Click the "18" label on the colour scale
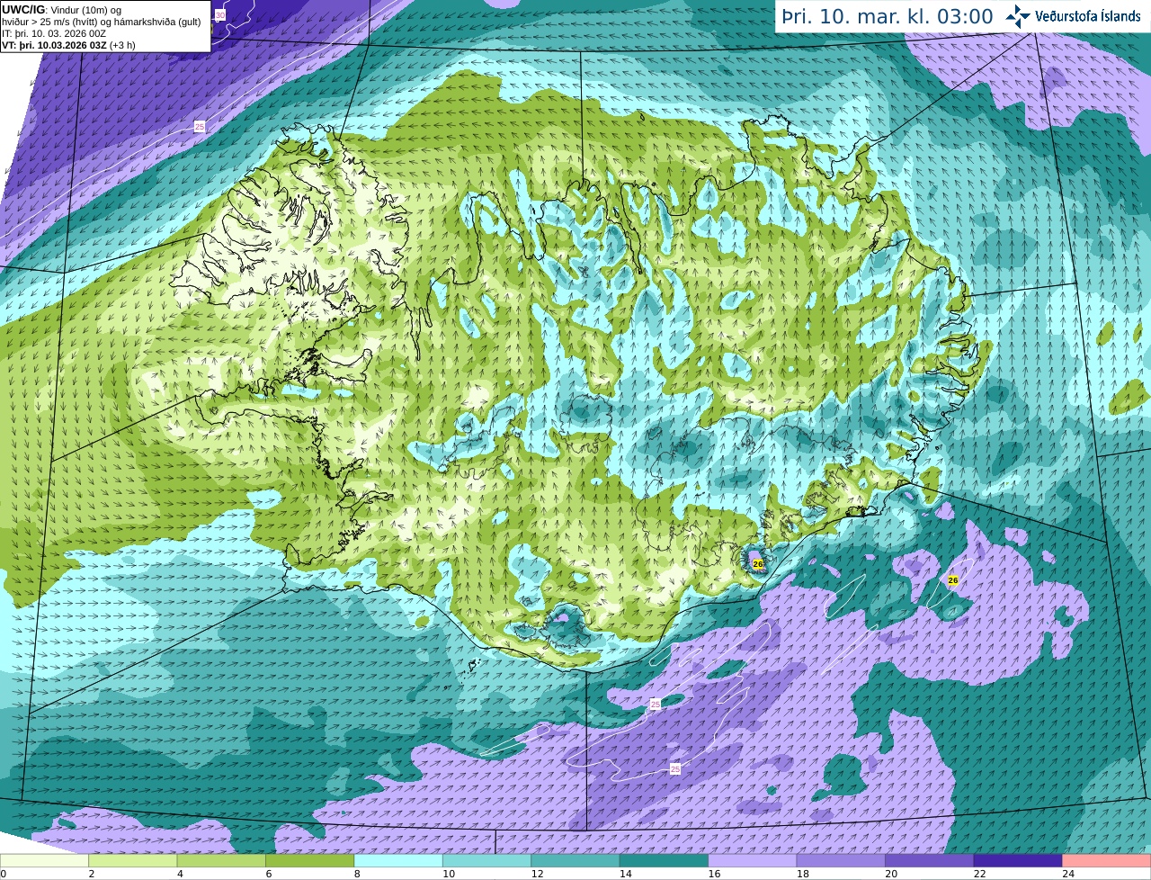 (802, 874)
